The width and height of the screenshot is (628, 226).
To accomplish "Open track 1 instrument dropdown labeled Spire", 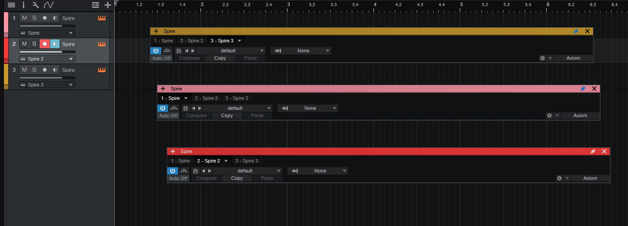I will (47, 33).
